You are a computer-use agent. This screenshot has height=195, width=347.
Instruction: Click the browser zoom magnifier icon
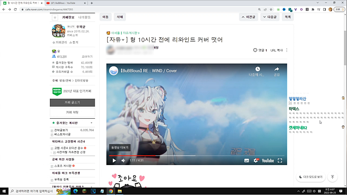tap(259, 10)
